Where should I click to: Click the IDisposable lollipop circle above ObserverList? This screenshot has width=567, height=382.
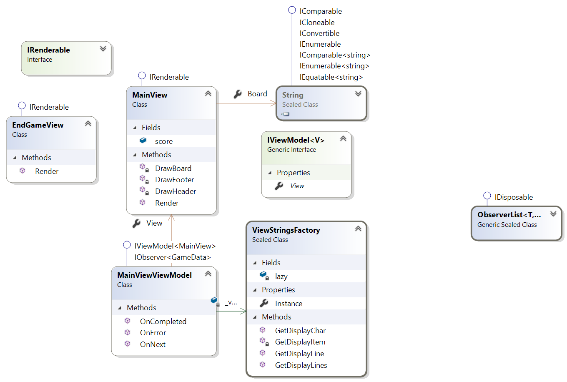pyautogui.click(x=487, y=196)
